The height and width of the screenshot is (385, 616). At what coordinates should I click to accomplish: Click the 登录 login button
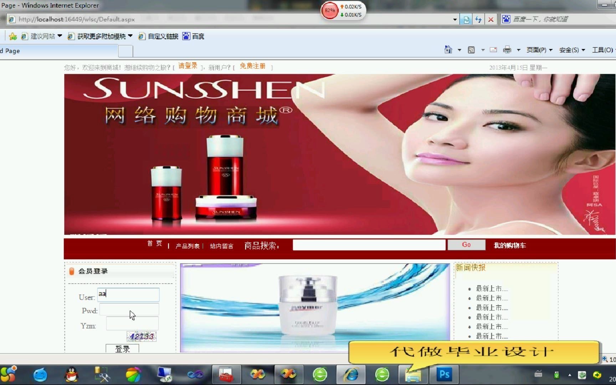coord(122,349)
